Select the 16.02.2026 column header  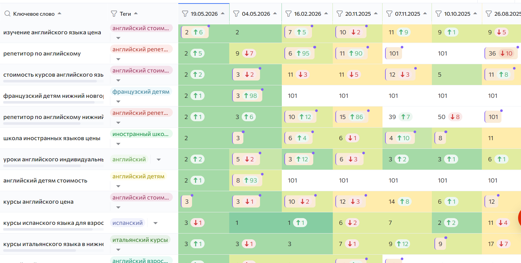coord(307,14)
